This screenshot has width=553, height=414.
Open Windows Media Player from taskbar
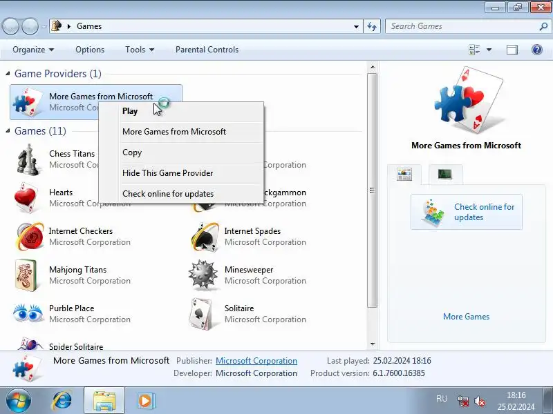pos(145,401)
